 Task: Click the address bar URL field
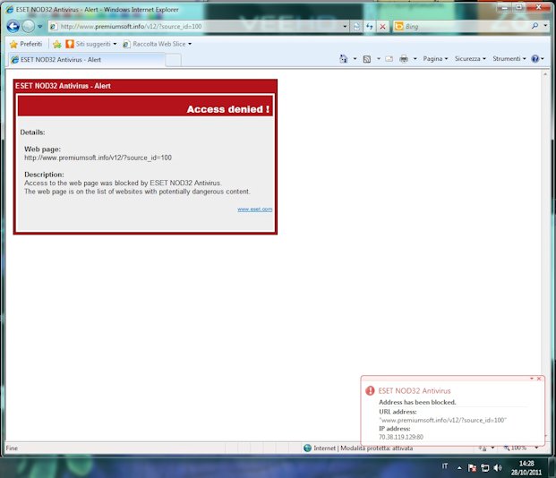[x=195, y=26]
